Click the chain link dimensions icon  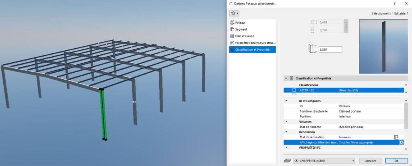click(346, 26)
